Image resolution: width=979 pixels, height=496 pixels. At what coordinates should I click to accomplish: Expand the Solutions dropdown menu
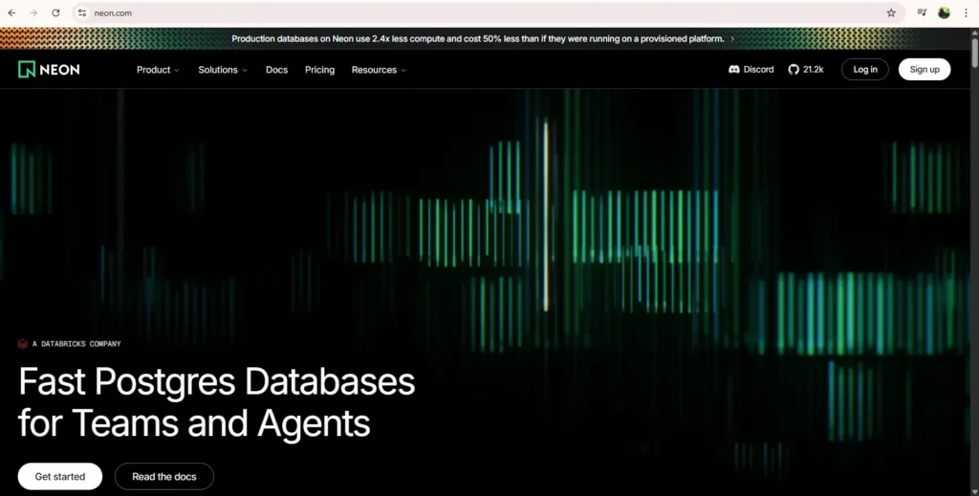[222, 70]
